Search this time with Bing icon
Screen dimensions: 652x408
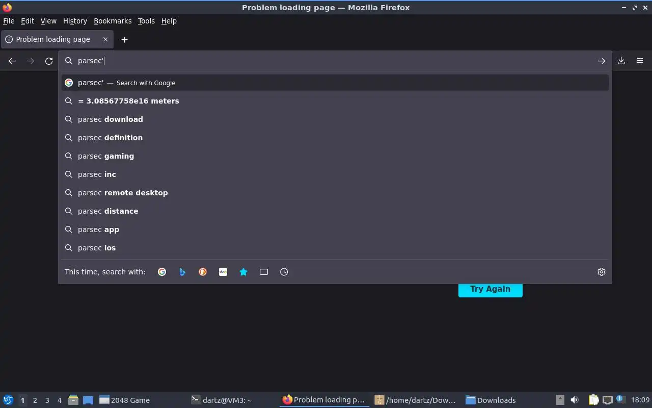182,272
